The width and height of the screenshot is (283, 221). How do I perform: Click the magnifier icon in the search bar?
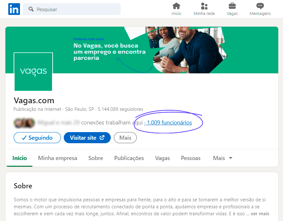pos(31,9)
